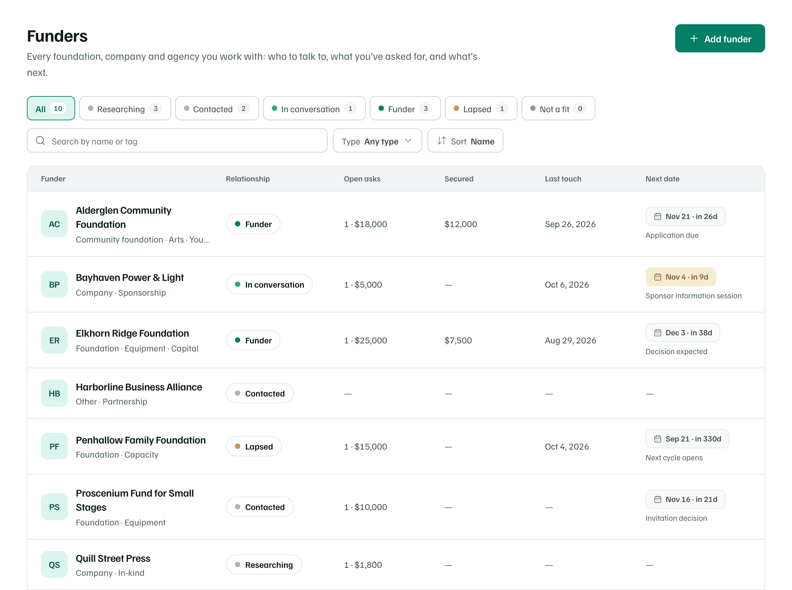Filter by the Contacted tab
Image resolution: width=792 pixels, height=590 pixels.
click(217, 108)
